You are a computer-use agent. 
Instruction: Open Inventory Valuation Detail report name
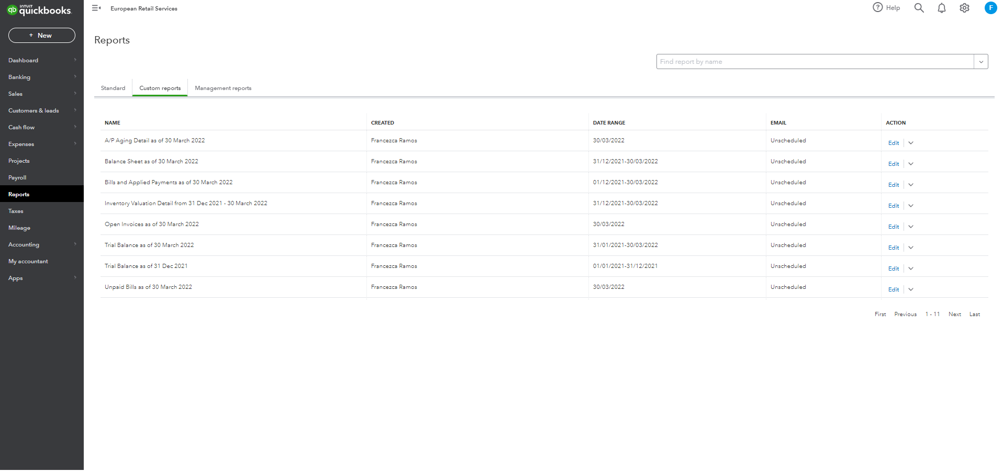coord(186,203)
